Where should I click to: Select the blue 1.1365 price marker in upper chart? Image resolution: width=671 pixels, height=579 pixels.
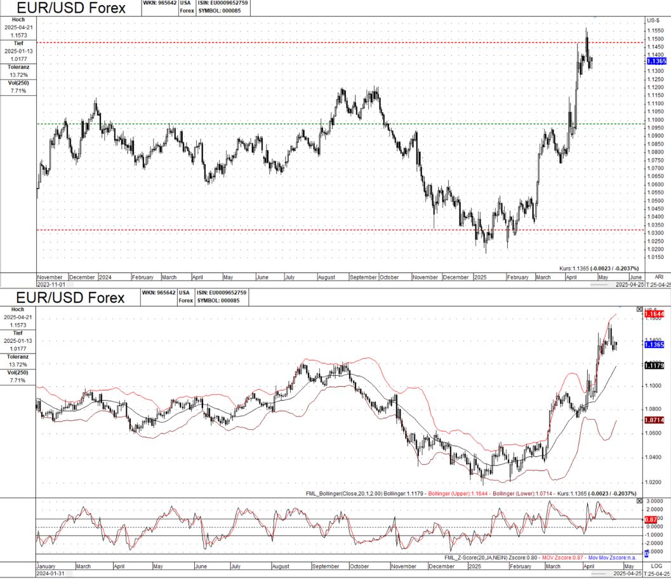point(656,61)
